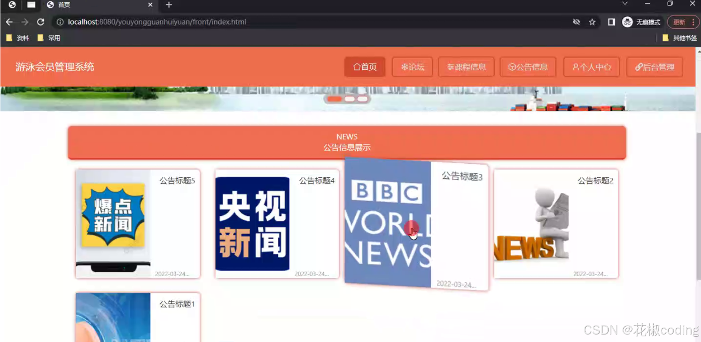
Task: Open the 其他书签 folder
Action: click(x=680, y=38)
